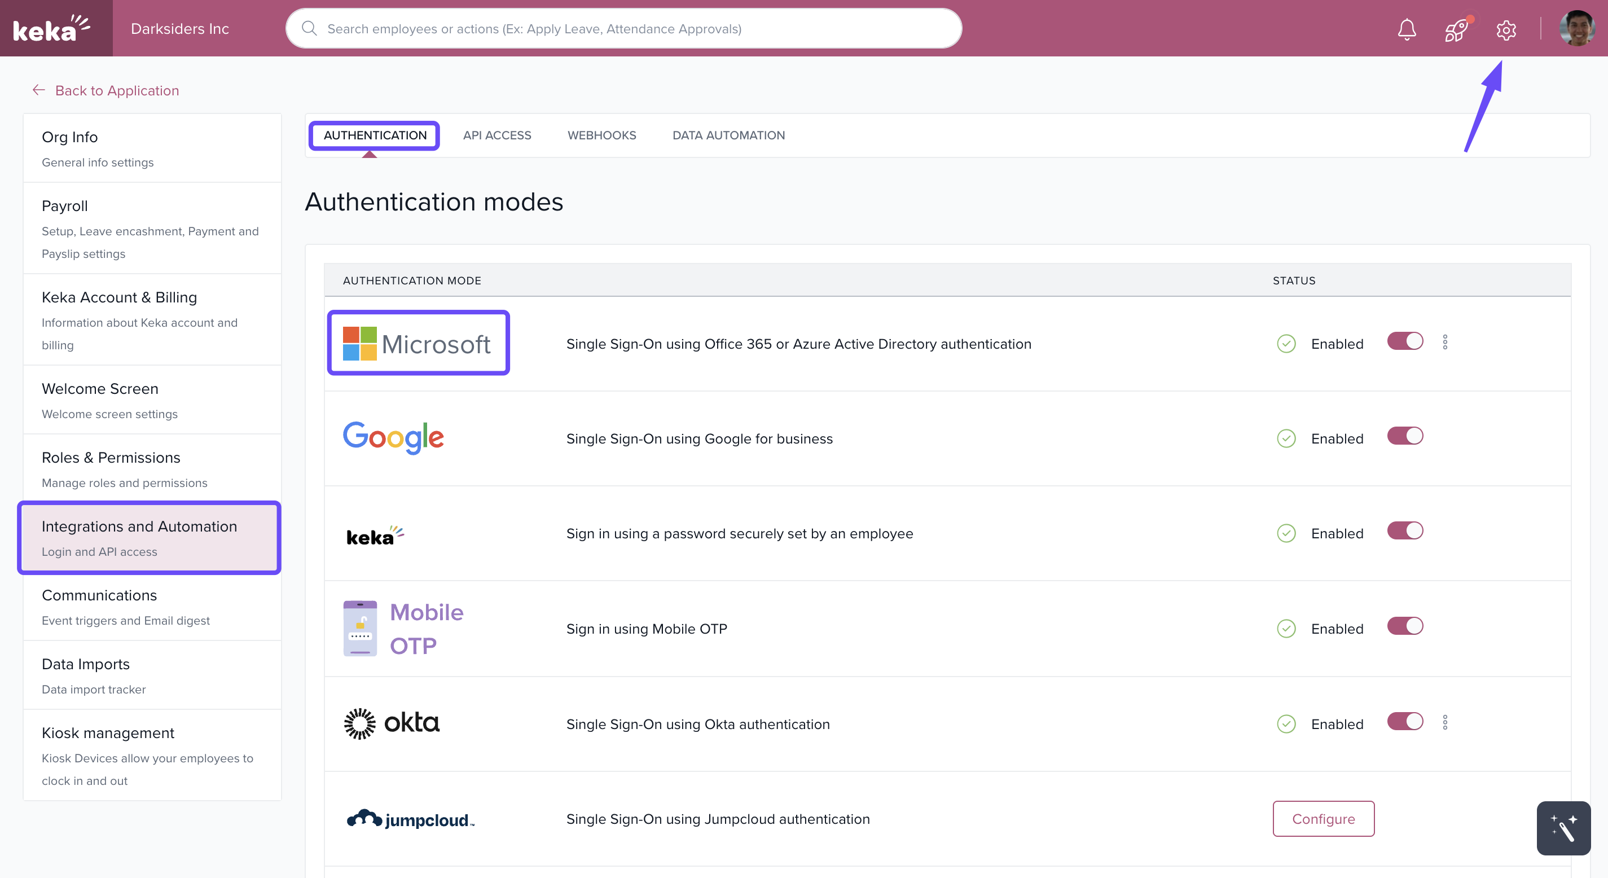Disable Microsoft single sign-on
Viewport: 1608px width, 878px height.
click(1404, 341)
